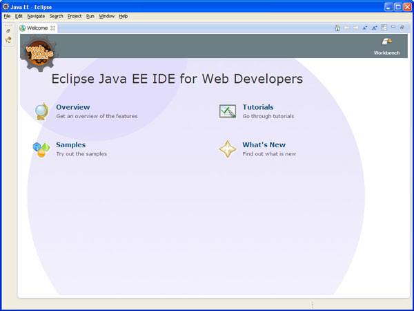Close the Welcome tab with its X
This screenshot has width=414, height=311.
[53, 28]
